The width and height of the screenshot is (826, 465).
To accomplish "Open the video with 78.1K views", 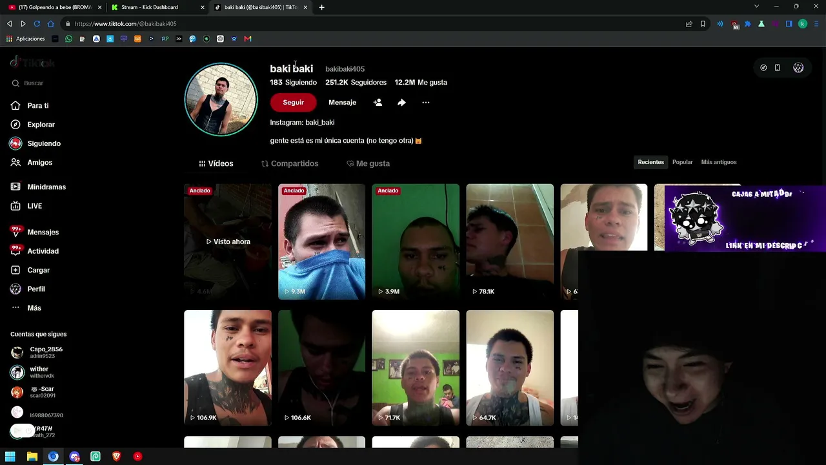I will point(510,242).
